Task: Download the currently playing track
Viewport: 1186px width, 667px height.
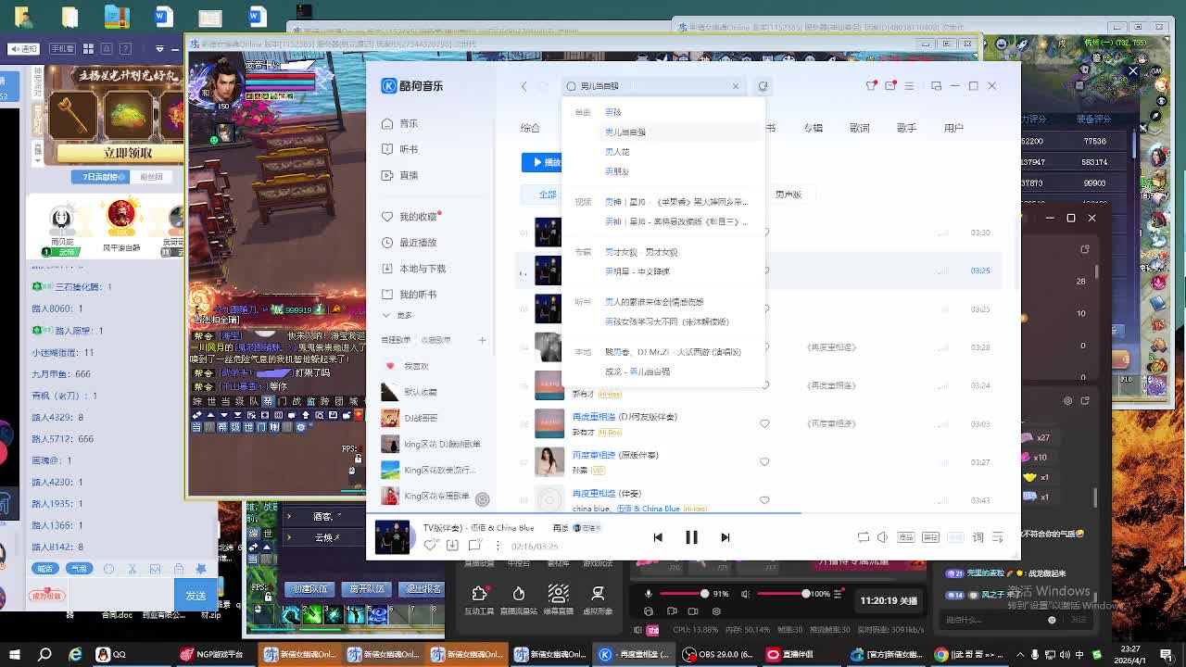Action: 452,545
